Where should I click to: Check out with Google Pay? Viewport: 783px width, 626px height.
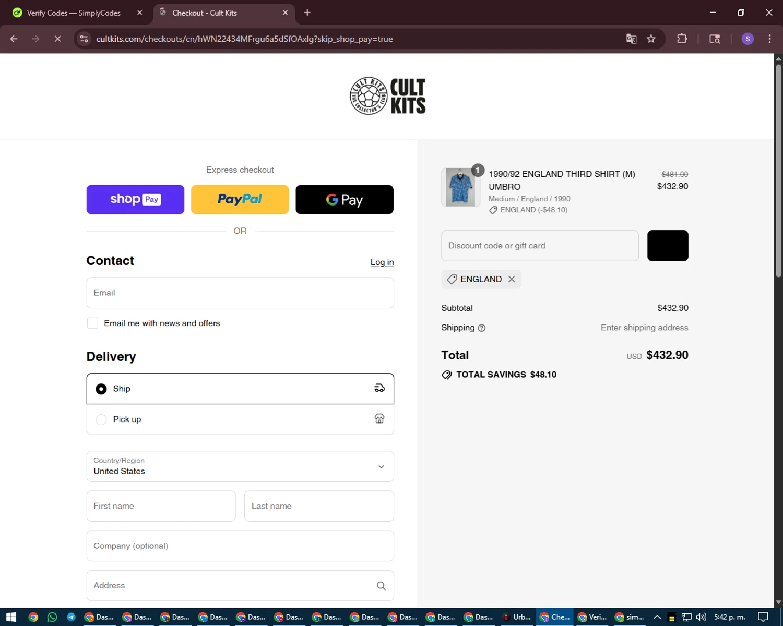[345, 199]
